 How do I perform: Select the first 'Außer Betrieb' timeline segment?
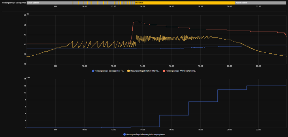49,3
